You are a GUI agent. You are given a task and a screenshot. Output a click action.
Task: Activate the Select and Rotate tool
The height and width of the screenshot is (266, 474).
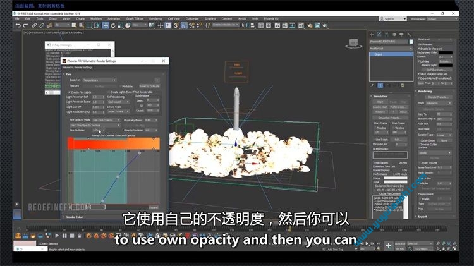click(x=112, y=26)
